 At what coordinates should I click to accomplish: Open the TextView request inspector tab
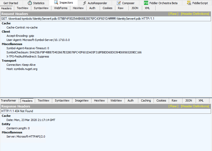tap(22, 8)
